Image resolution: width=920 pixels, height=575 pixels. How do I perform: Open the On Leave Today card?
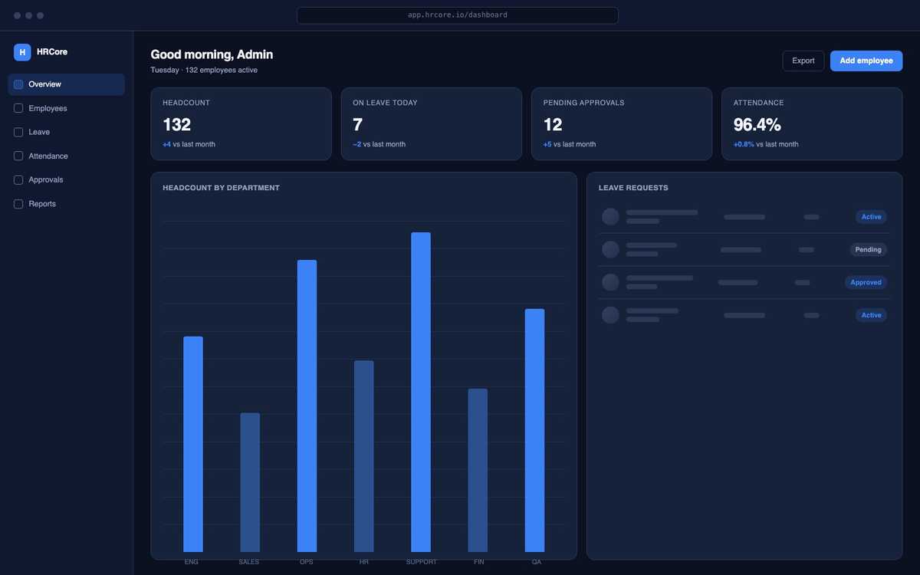[432, 123]
